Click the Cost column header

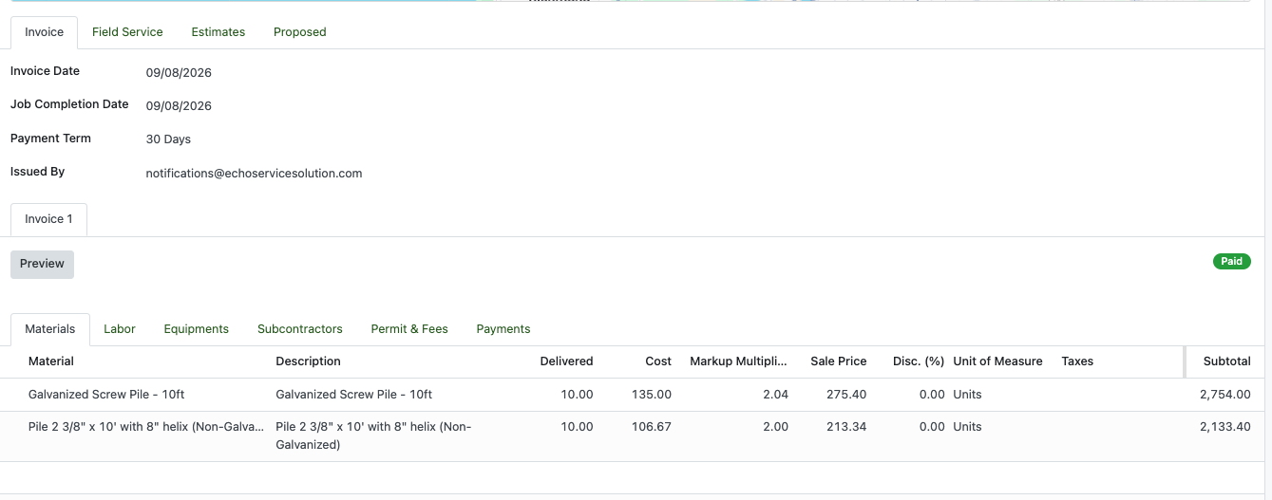658,361
